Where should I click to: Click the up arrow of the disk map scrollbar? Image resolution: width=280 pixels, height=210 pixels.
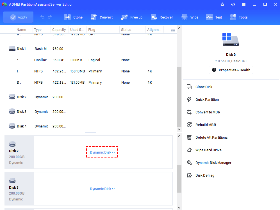(179, 136)
